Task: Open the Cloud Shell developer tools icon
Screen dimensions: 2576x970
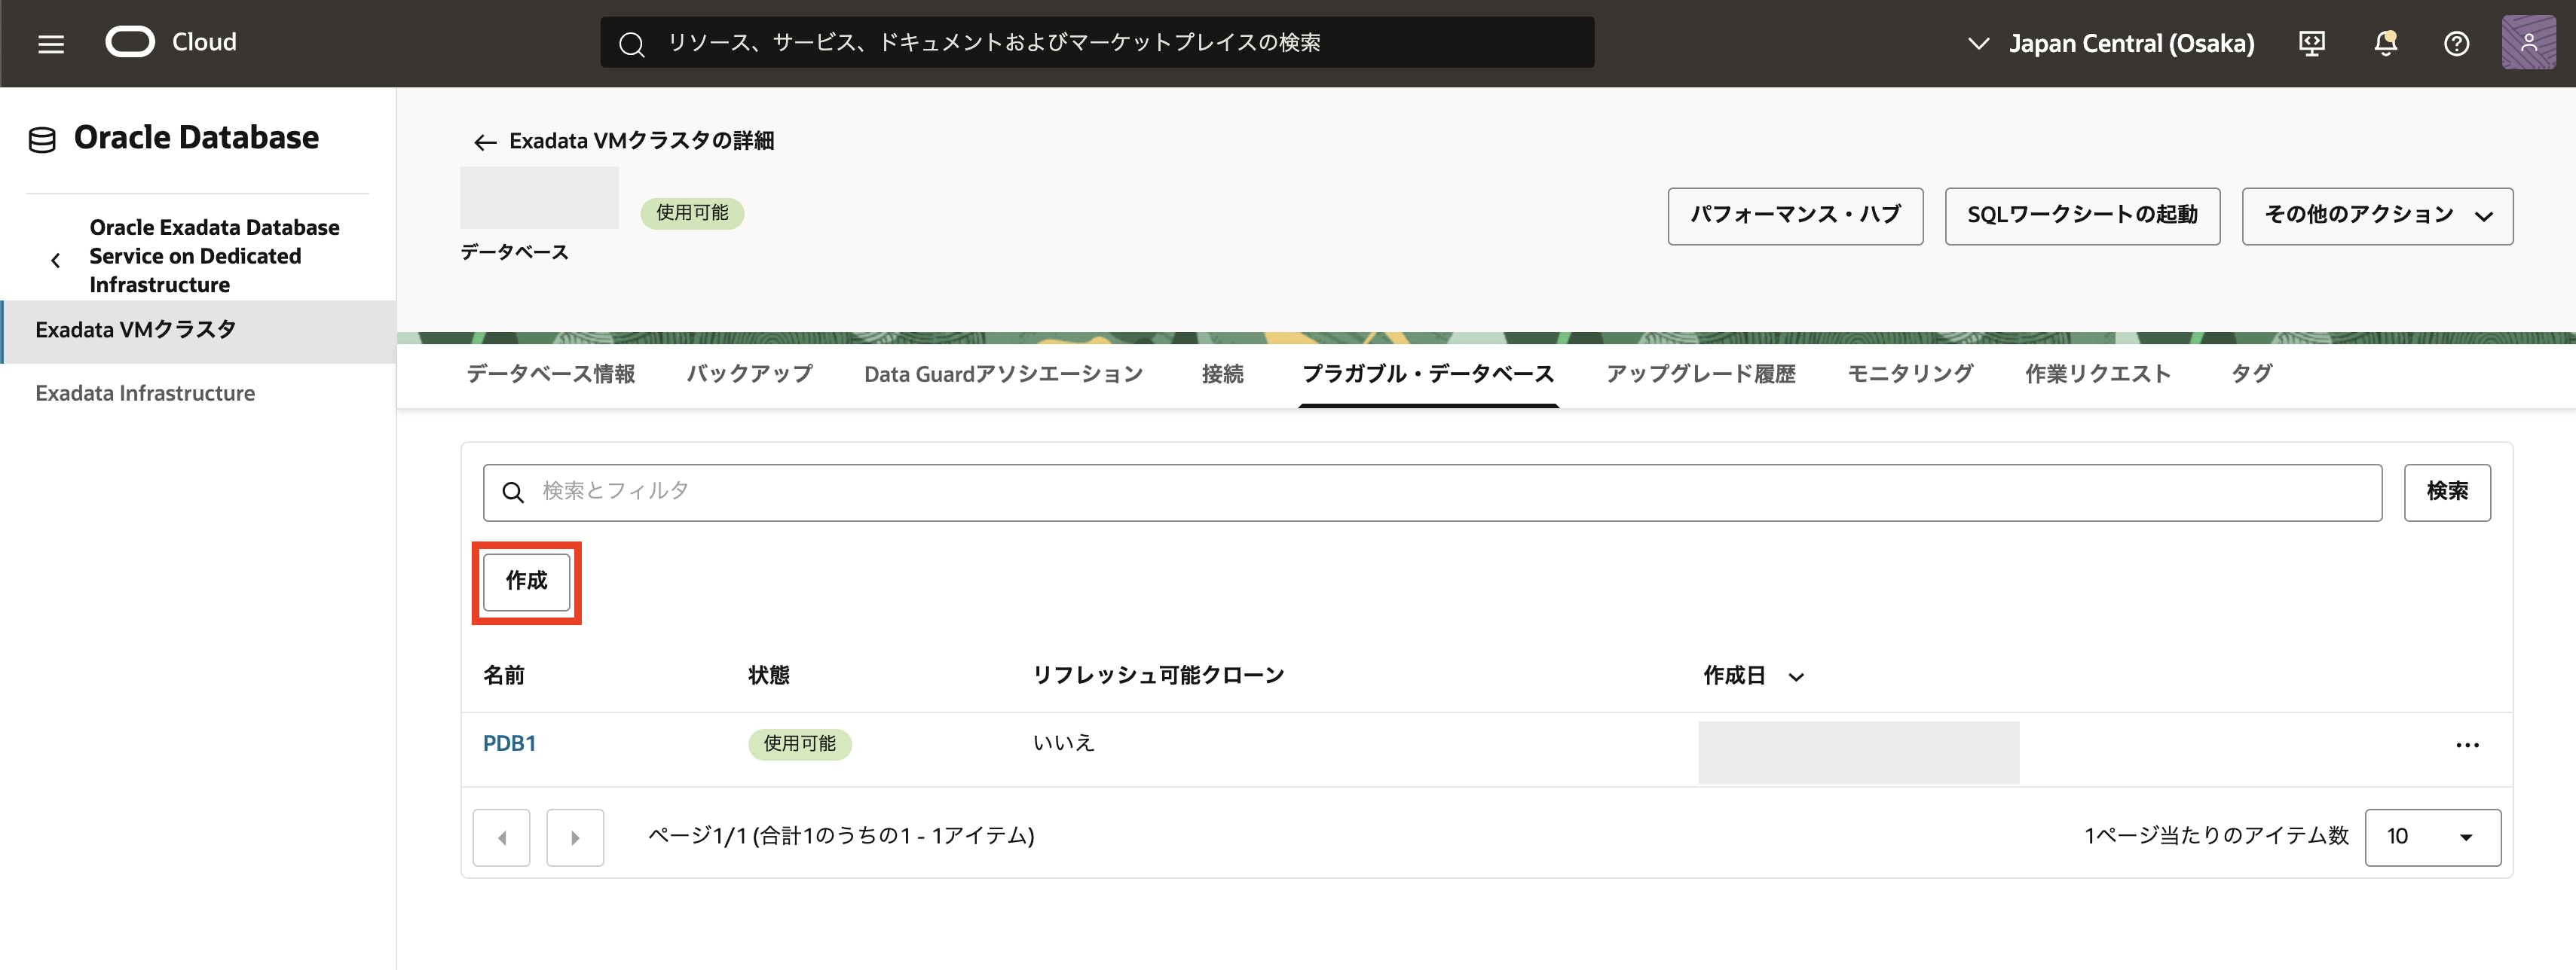Action: (x=2311, y=43)
